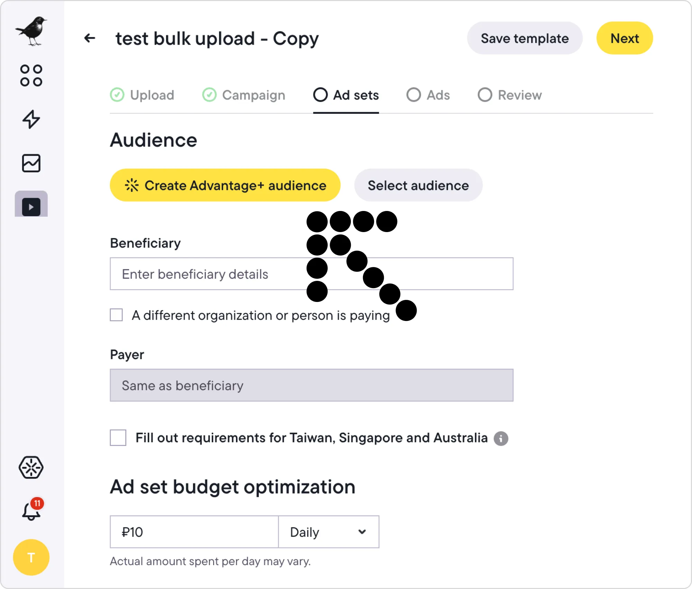The height and width of the screenshot is (589, 692).
Task: Click the Enter beneficiary details field
Action: pyautogui.click(x=208, y=274)
